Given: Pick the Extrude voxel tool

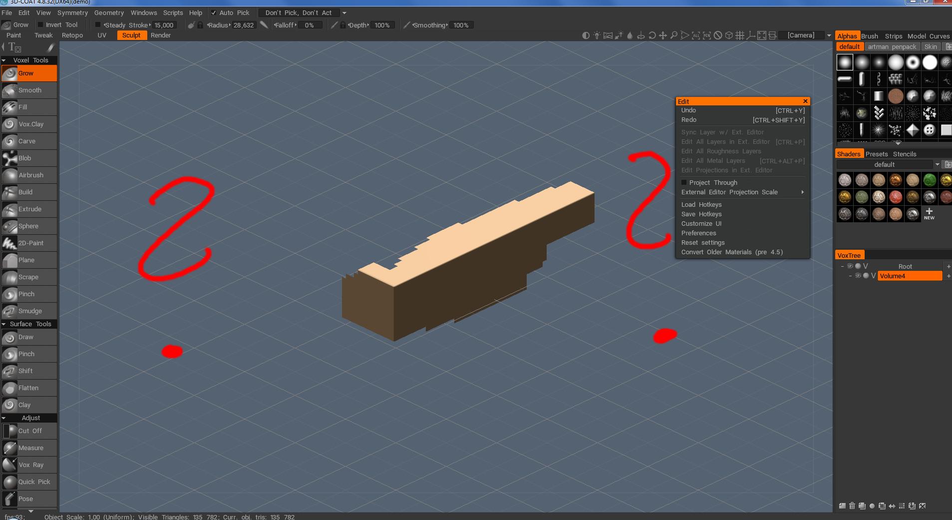Looking at the screenshot, I should pyautogui.click(x=30, y=209).
